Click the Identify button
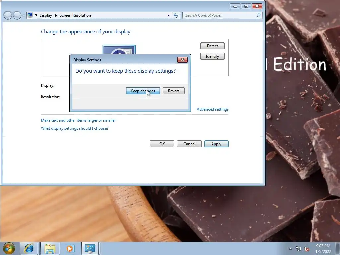340x255 pixels. pos(212,56)
